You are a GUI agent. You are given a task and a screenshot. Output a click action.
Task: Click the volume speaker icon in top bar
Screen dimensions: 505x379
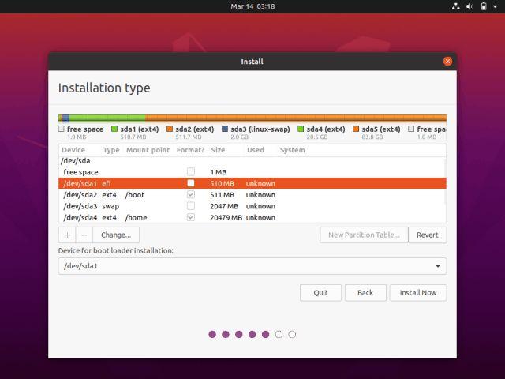[x=470, y=6]
